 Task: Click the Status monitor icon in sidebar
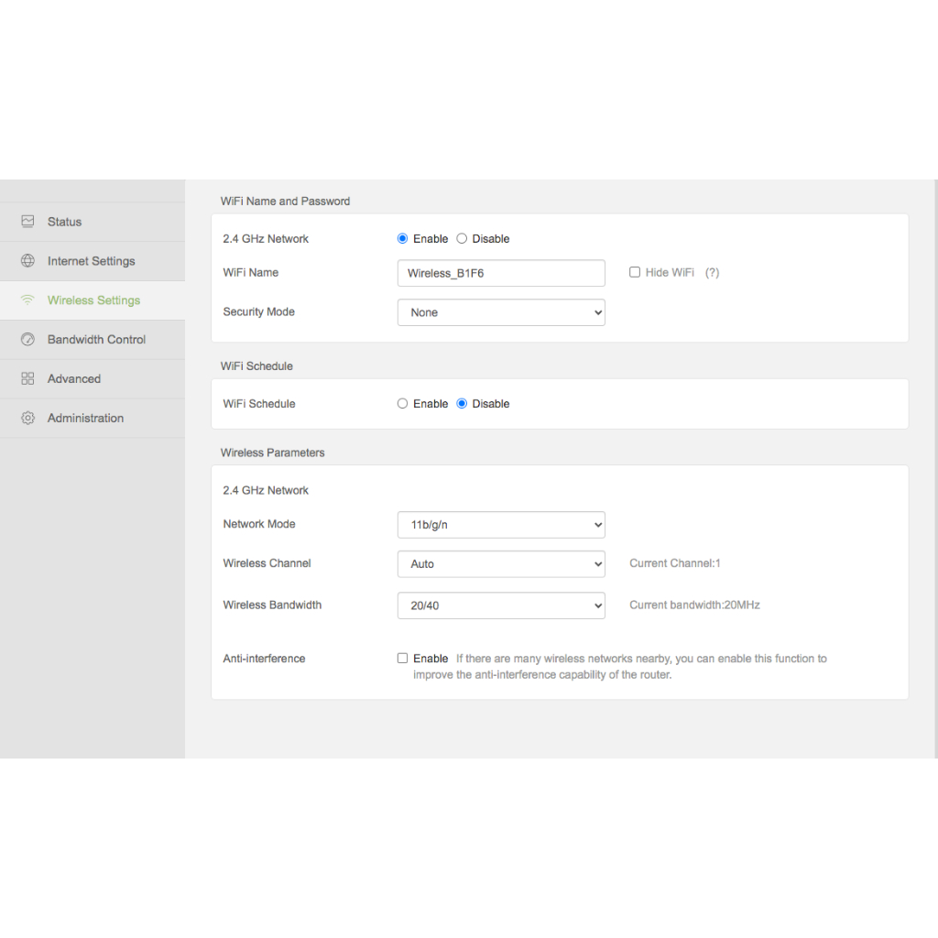coord(27,222)
